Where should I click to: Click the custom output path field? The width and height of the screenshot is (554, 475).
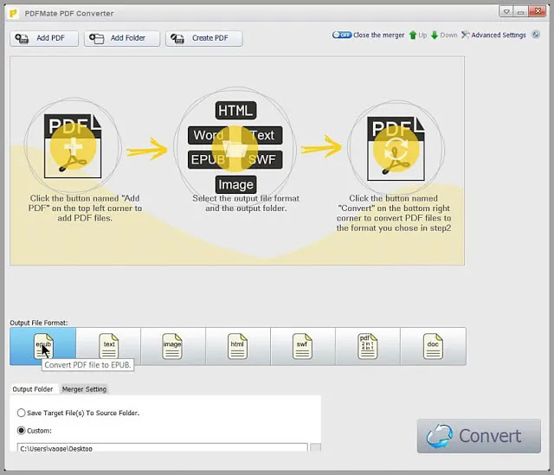[x=162, y=448]
